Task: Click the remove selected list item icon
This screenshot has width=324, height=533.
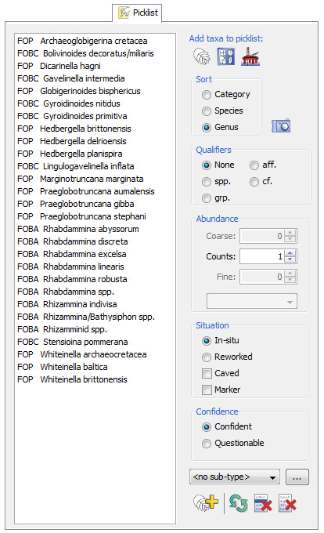Action: pyautogui.click(x=263, y=503)
